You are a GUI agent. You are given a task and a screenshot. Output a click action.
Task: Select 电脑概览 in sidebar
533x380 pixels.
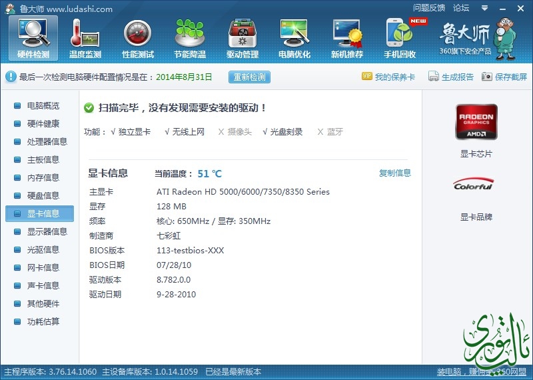[43, 106]
